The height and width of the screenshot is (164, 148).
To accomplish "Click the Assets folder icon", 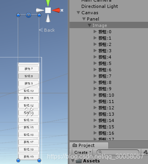I will [x=79, y=161].
